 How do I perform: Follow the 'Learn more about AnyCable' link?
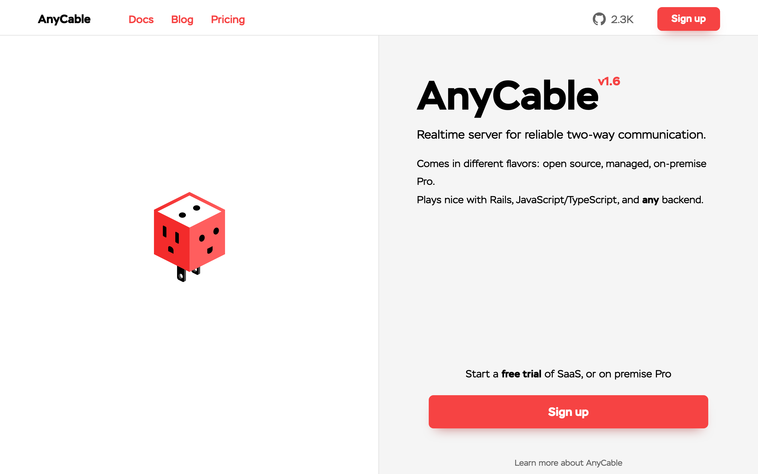(x=568, y=463)
